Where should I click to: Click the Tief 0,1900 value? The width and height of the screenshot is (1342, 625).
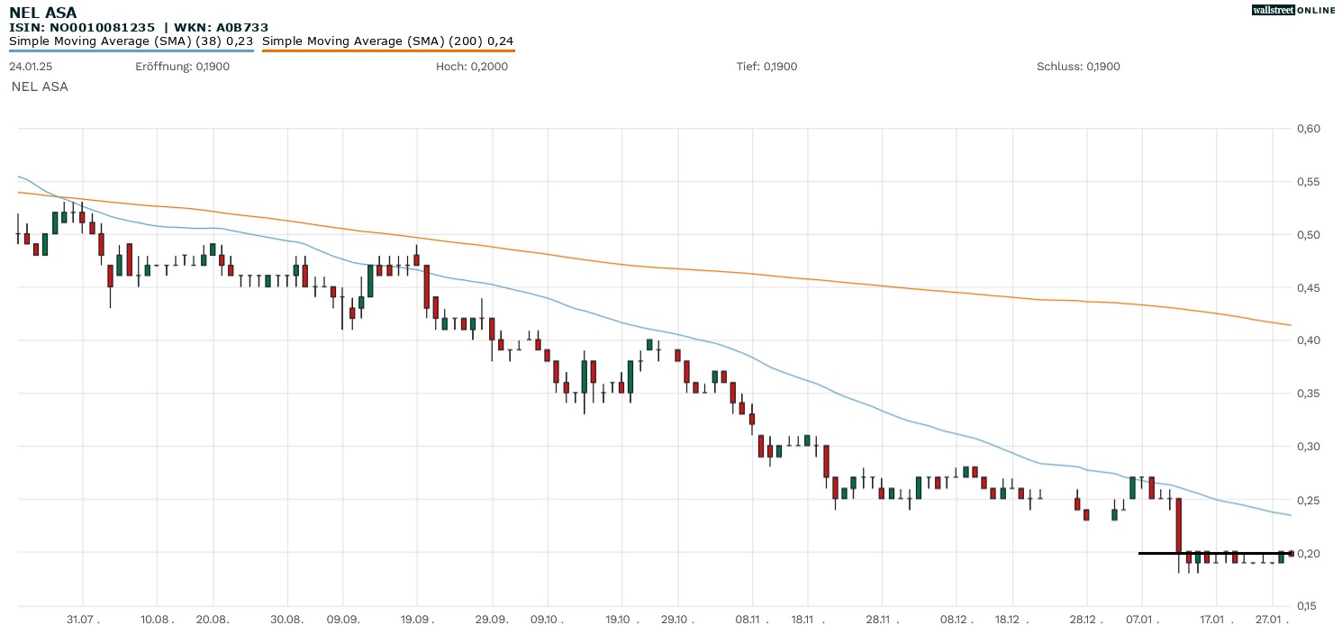[x=766, y=67]
